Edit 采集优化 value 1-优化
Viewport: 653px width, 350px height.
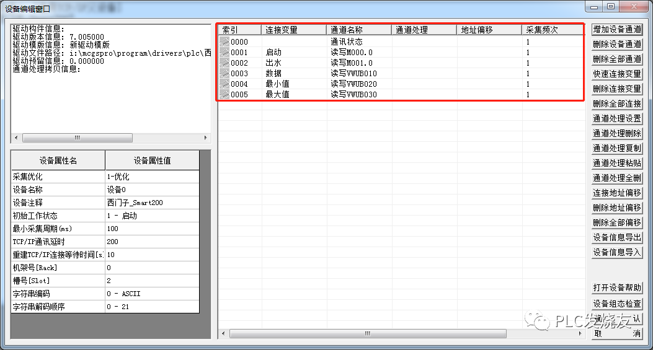(152, 177)
